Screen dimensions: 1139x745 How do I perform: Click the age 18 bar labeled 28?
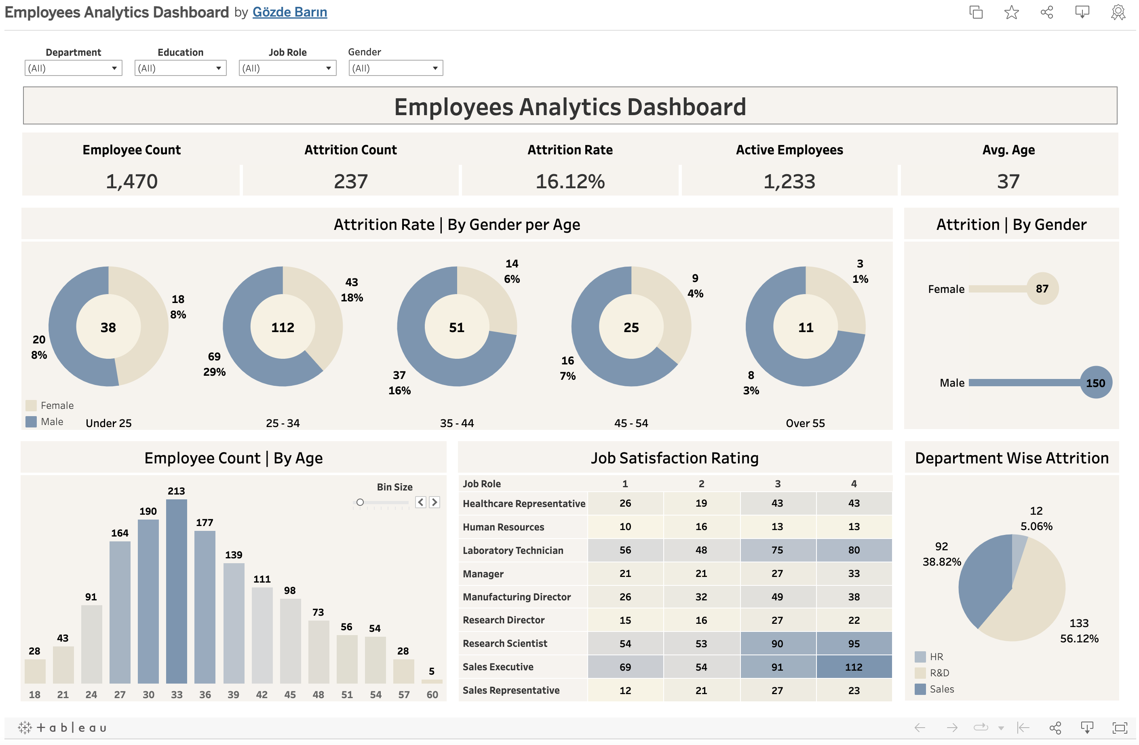(35, 671)
